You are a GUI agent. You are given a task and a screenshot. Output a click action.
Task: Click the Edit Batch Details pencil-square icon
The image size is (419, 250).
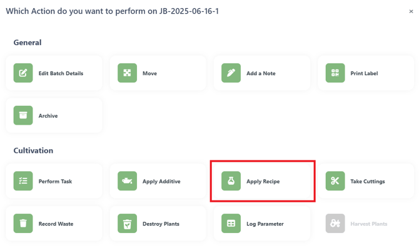(23, 73)
